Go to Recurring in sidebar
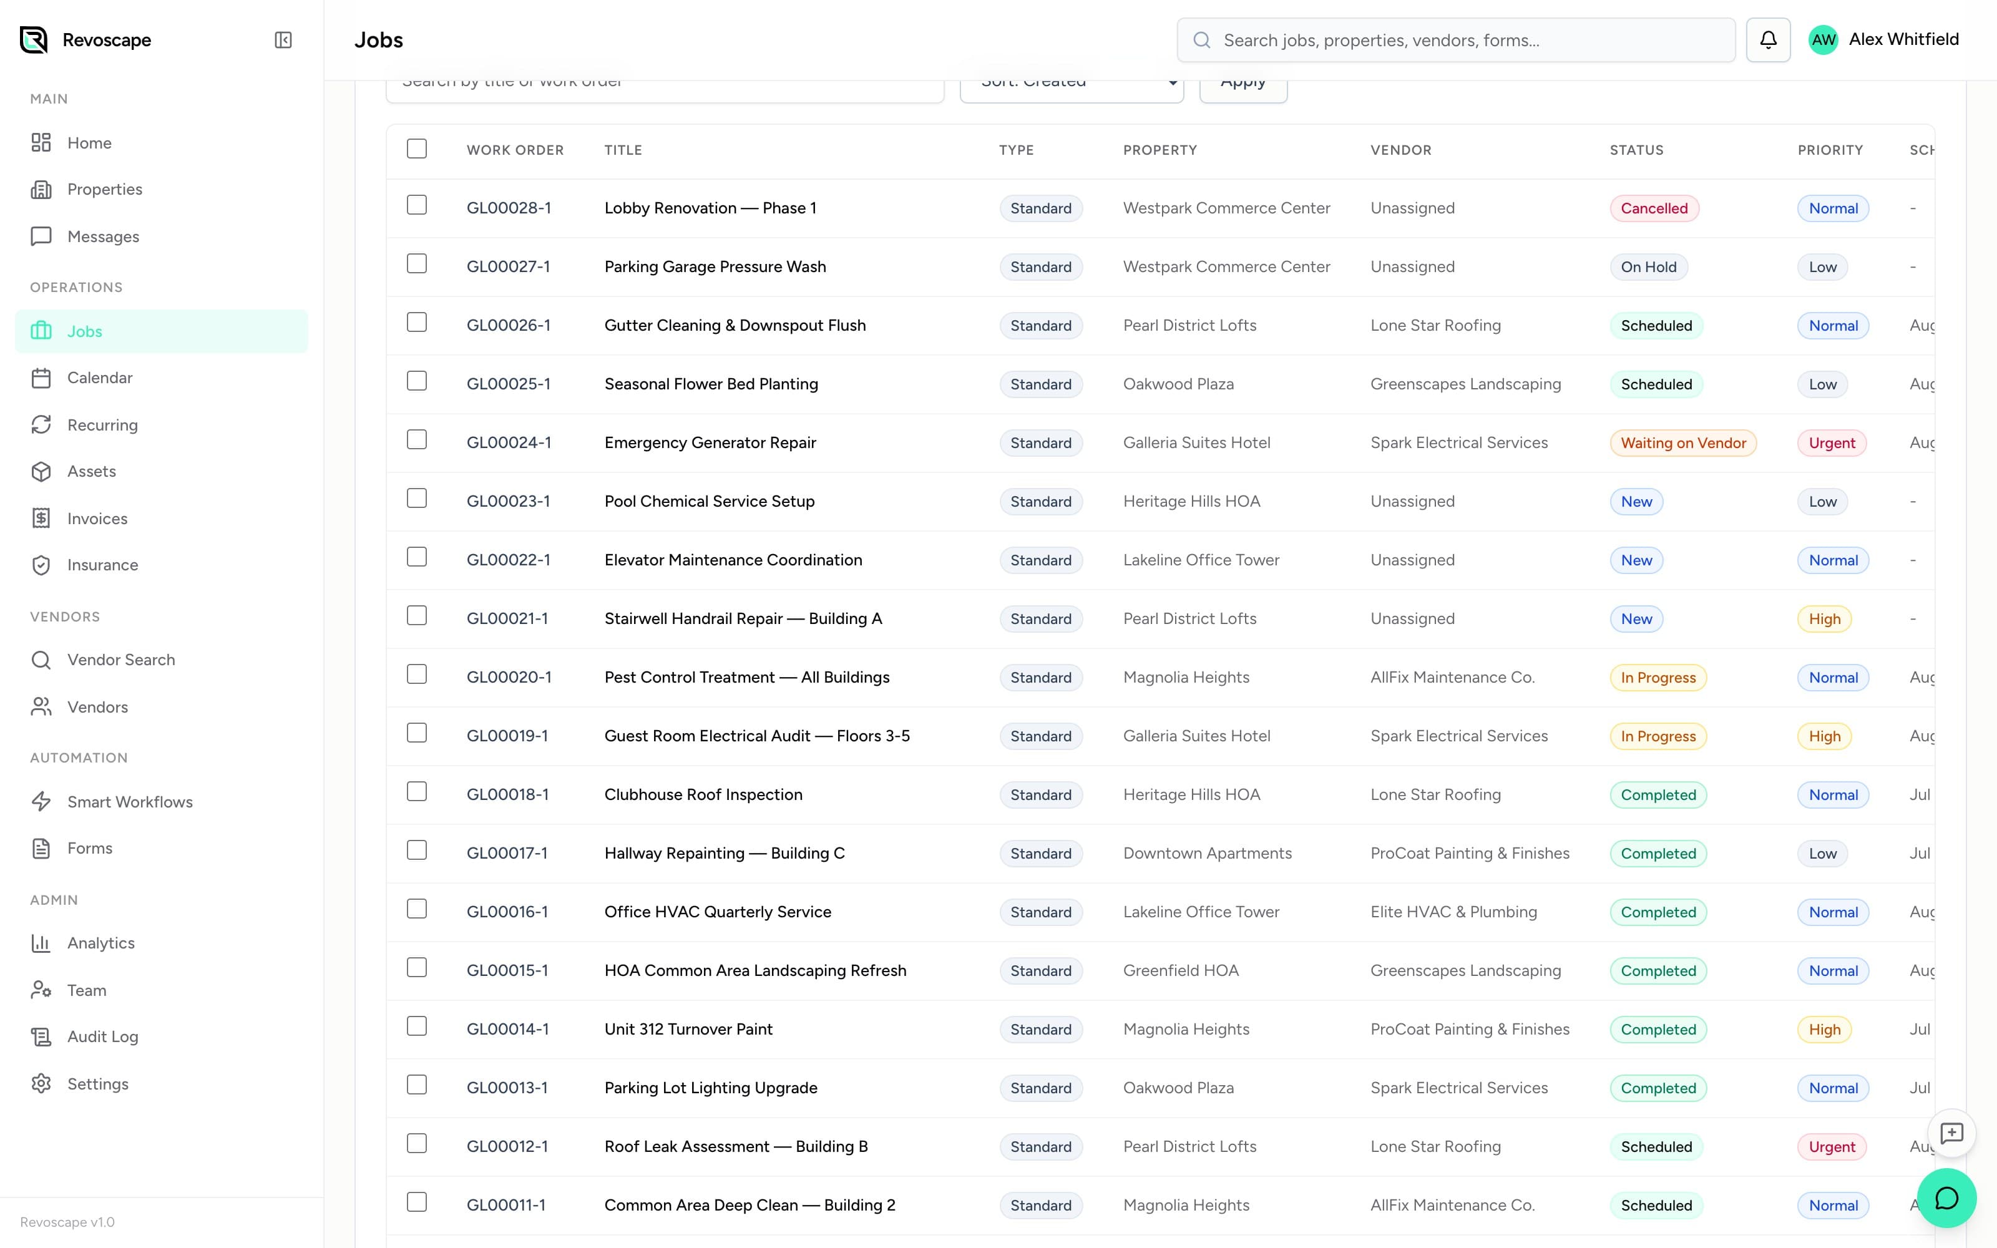This screenshot has width=1997, height=1248. 161,425
